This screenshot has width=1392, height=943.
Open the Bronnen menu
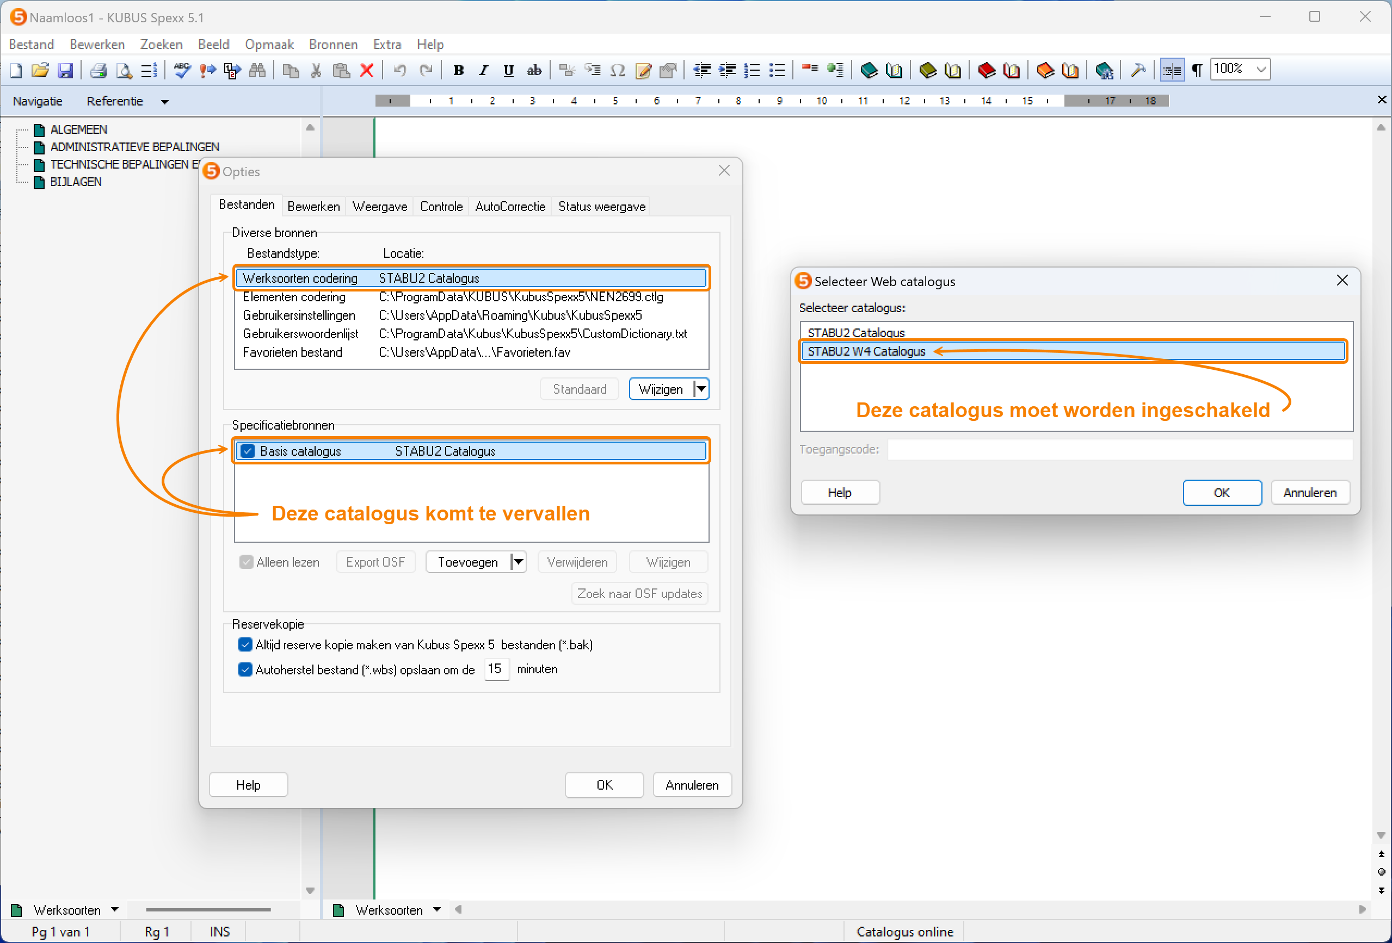click(x=333, y=44)
